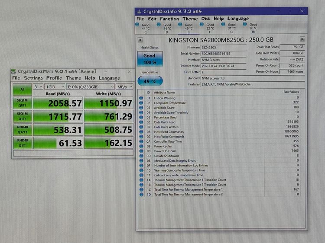325x243 pixels.
Task: Click status icon of Host Write Commands row
Action: click(141, 137)
